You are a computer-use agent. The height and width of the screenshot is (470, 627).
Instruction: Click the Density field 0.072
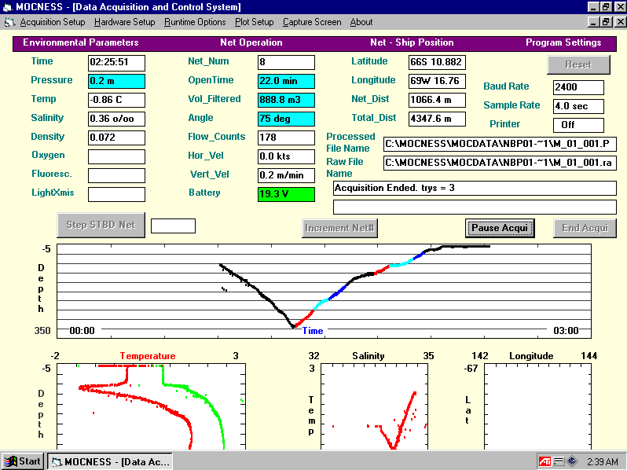tap(116, 138)
